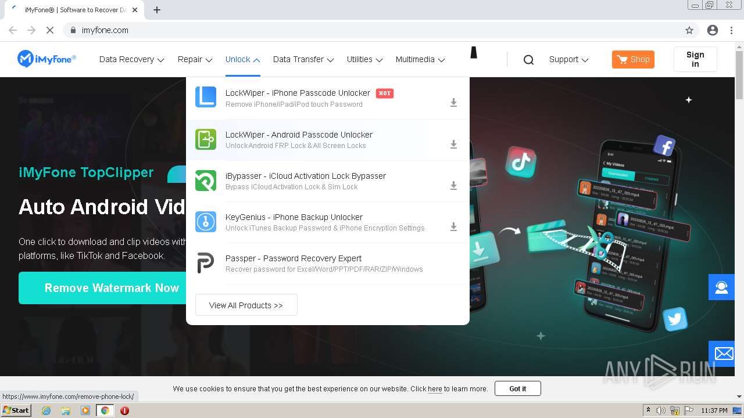
Task: Click the address bar URL field
Action: click(x=372, y=30)
